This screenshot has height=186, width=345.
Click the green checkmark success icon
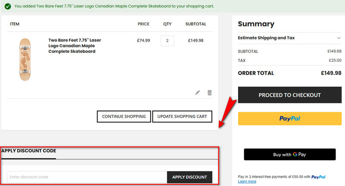(7, 6)
